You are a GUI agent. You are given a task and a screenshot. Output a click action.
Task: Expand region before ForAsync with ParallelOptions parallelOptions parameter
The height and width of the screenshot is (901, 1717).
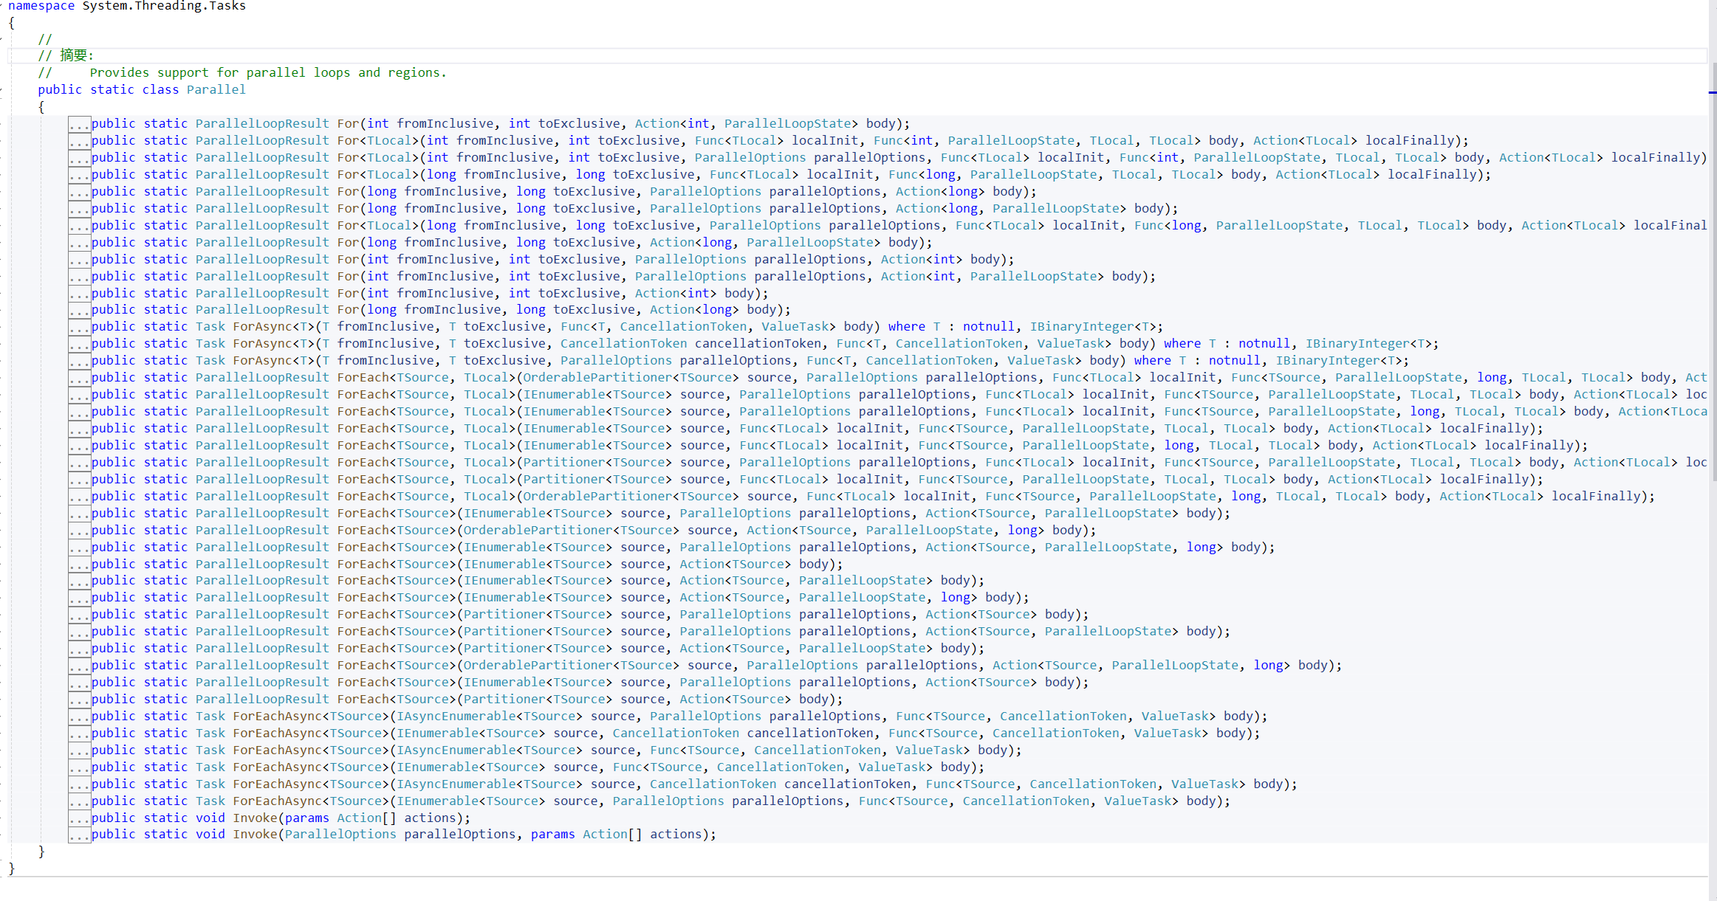(80, 362)
